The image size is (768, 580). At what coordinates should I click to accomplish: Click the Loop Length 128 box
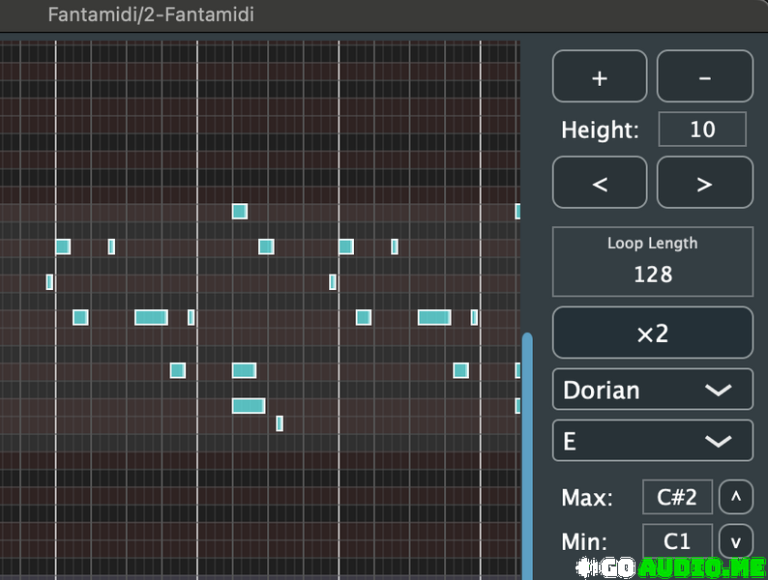(652, 262)
